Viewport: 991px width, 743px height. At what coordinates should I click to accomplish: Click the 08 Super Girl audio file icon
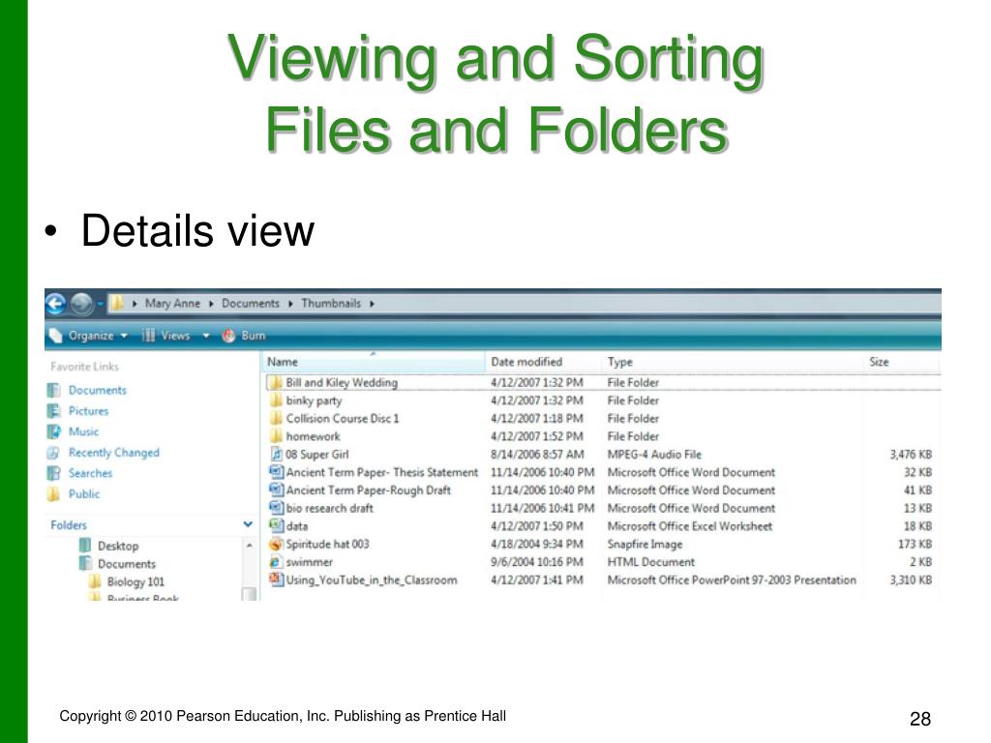(276, 455)
